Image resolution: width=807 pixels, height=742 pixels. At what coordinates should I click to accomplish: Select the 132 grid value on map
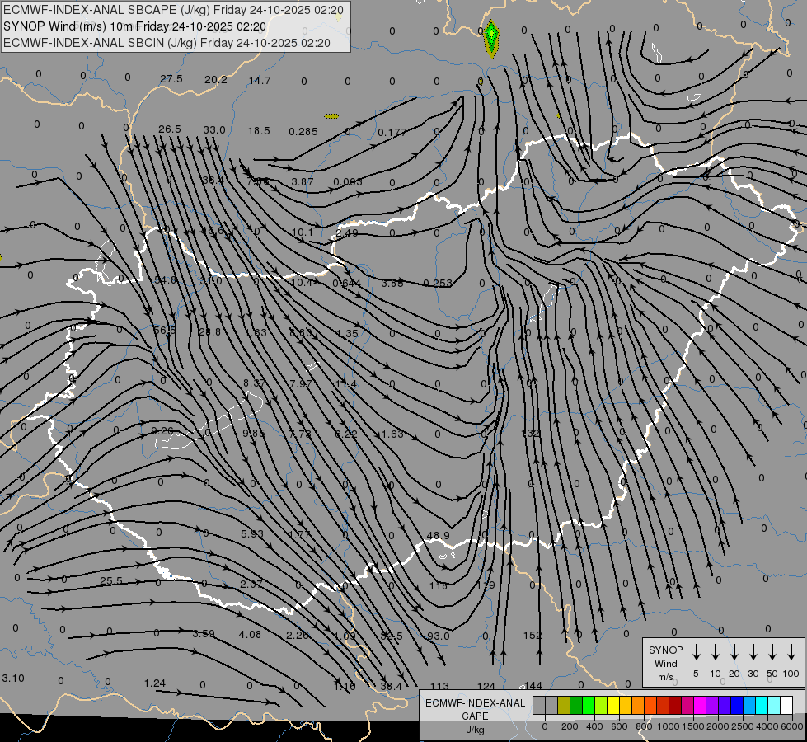pyautogui.click(x=531, y=433)
